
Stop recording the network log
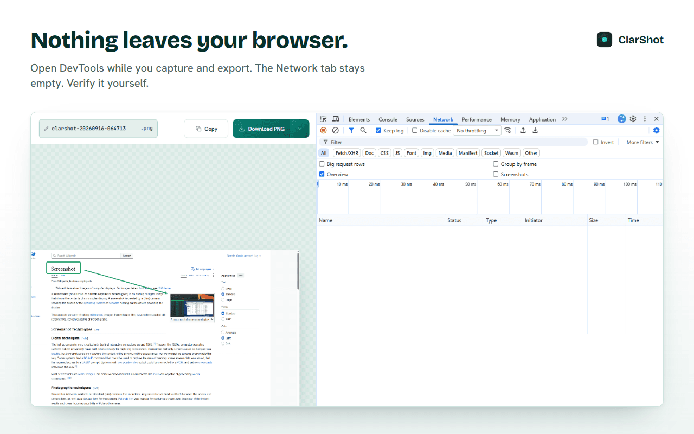[323, 130]
